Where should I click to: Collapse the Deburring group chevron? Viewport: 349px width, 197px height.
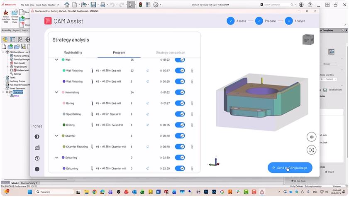coord(56,158)
